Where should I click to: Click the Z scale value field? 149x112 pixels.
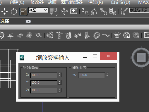tap(44, 90)
